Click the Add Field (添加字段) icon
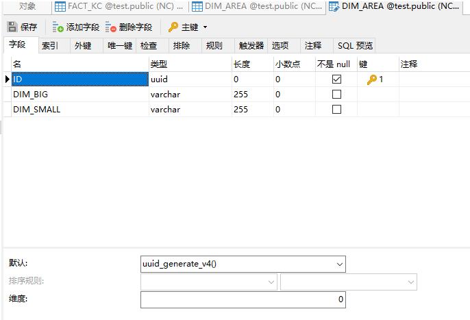 point(58,27)
